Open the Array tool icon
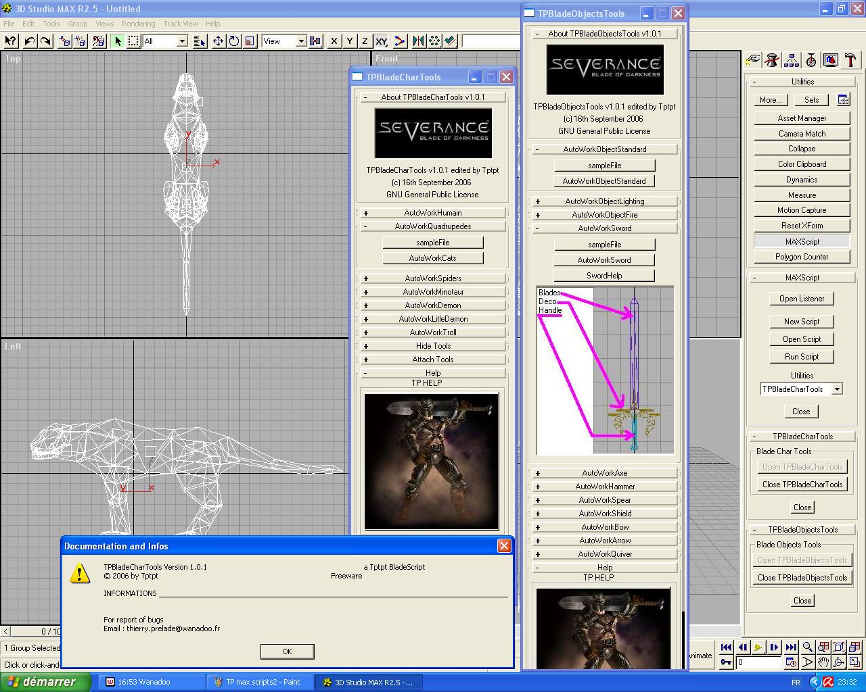The image size is (866, 692). coord(435,41)
